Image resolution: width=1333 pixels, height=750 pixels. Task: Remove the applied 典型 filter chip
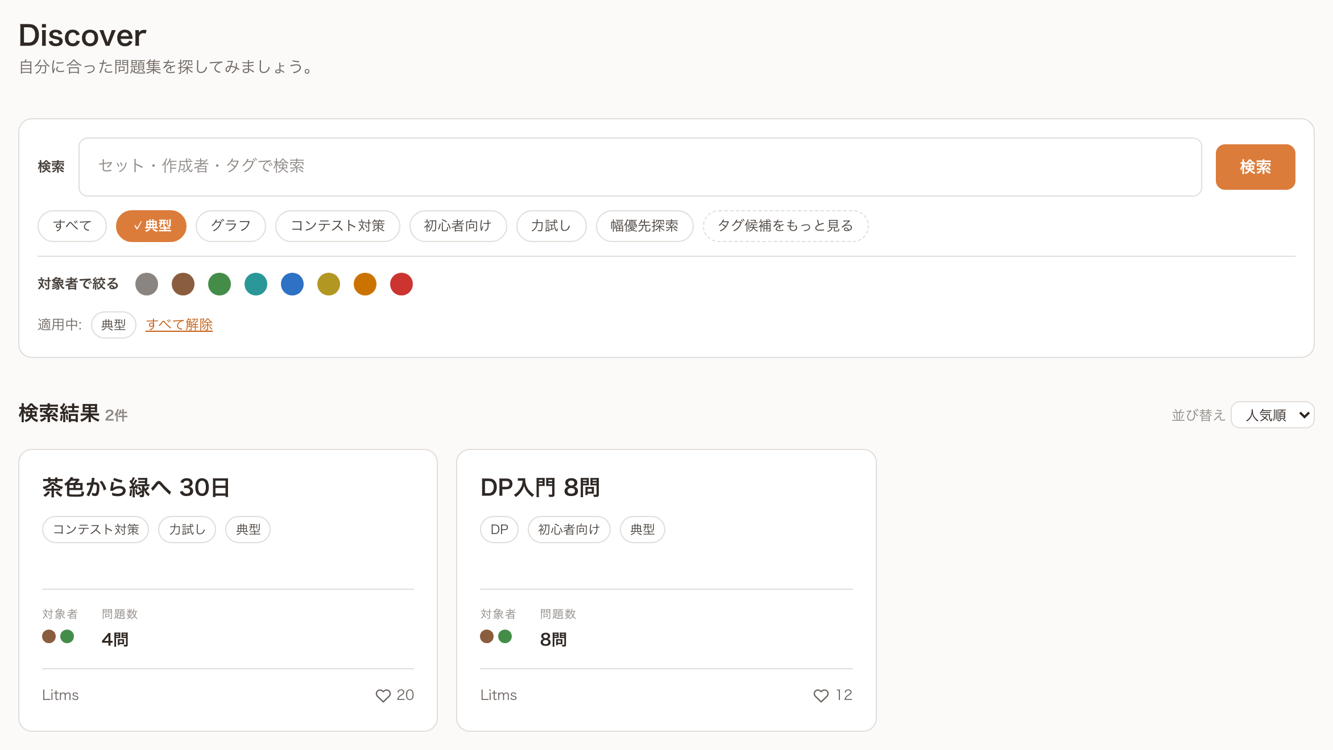point(114,325)
